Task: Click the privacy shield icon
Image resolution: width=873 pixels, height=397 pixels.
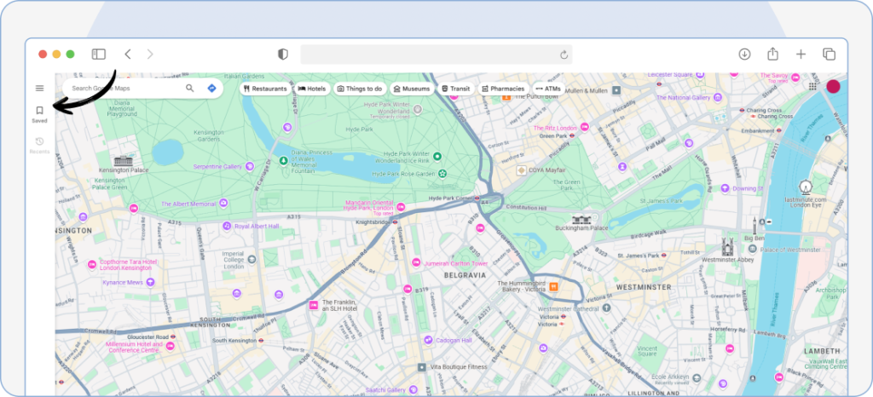Action: click(x=283, y=54)
